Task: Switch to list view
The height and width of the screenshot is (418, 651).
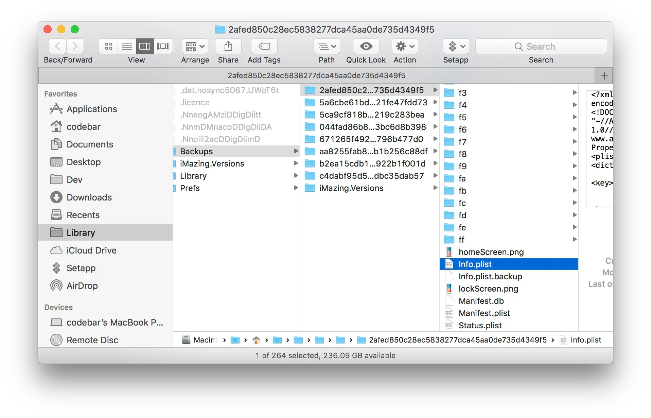Action: coord(126,46)
